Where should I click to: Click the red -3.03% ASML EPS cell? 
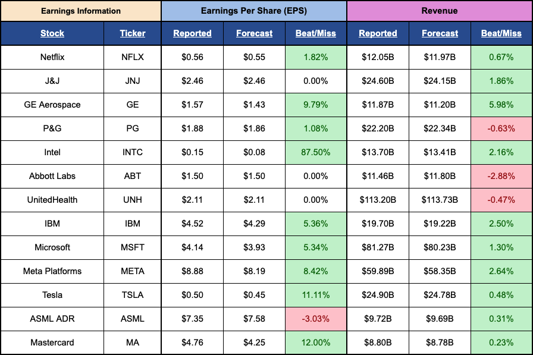coord(316,319)
